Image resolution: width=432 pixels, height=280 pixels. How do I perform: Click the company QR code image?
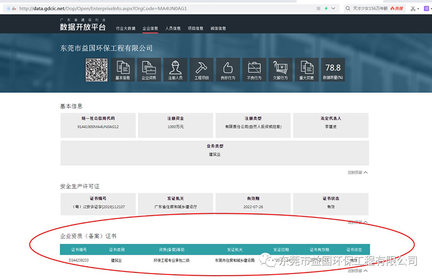(x=97, y=70)
